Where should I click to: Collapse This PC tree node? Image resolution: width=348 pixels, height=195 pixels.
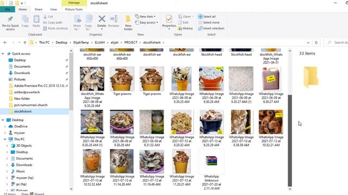pos(5,139)
